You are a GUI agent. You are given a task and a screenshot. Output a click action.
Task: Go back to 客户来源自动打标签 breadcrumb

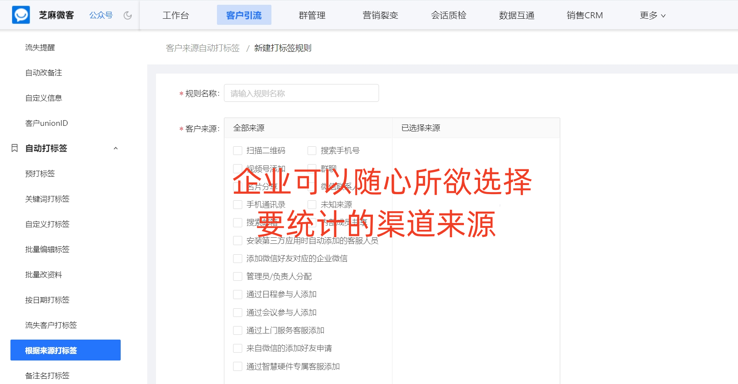pos(203,48)
